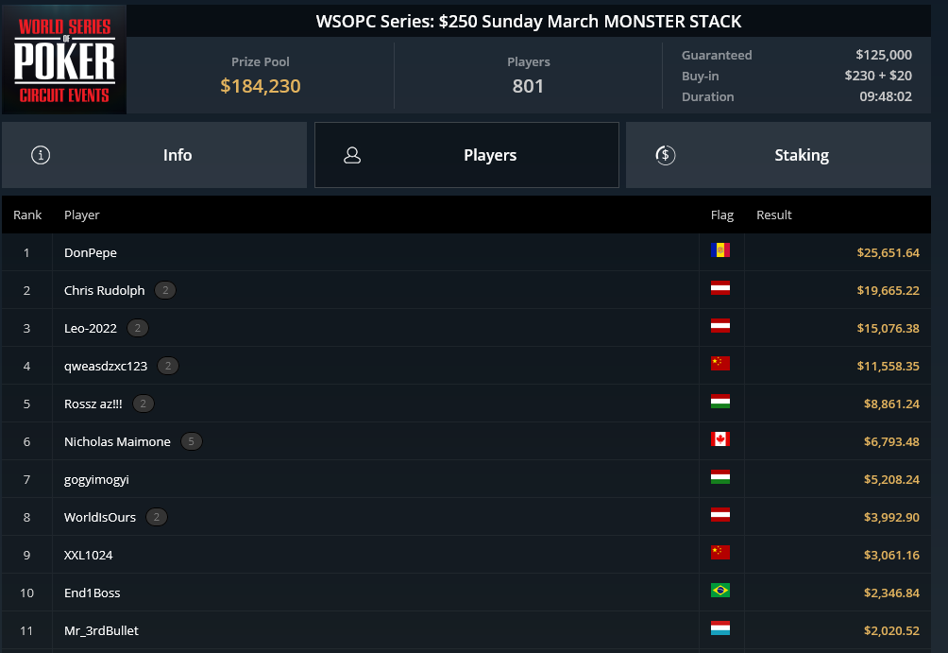Select the Players tab

pos(466,155)
